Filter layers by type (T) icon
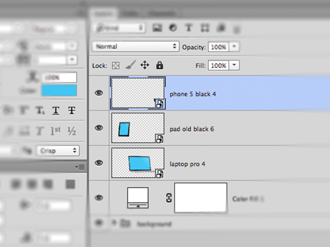 coord(188,27)
